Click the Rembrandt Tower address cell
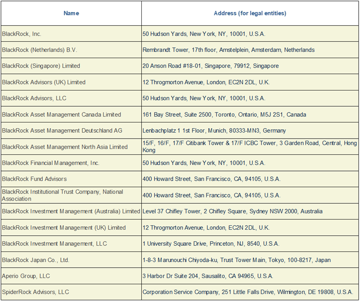 250,50
